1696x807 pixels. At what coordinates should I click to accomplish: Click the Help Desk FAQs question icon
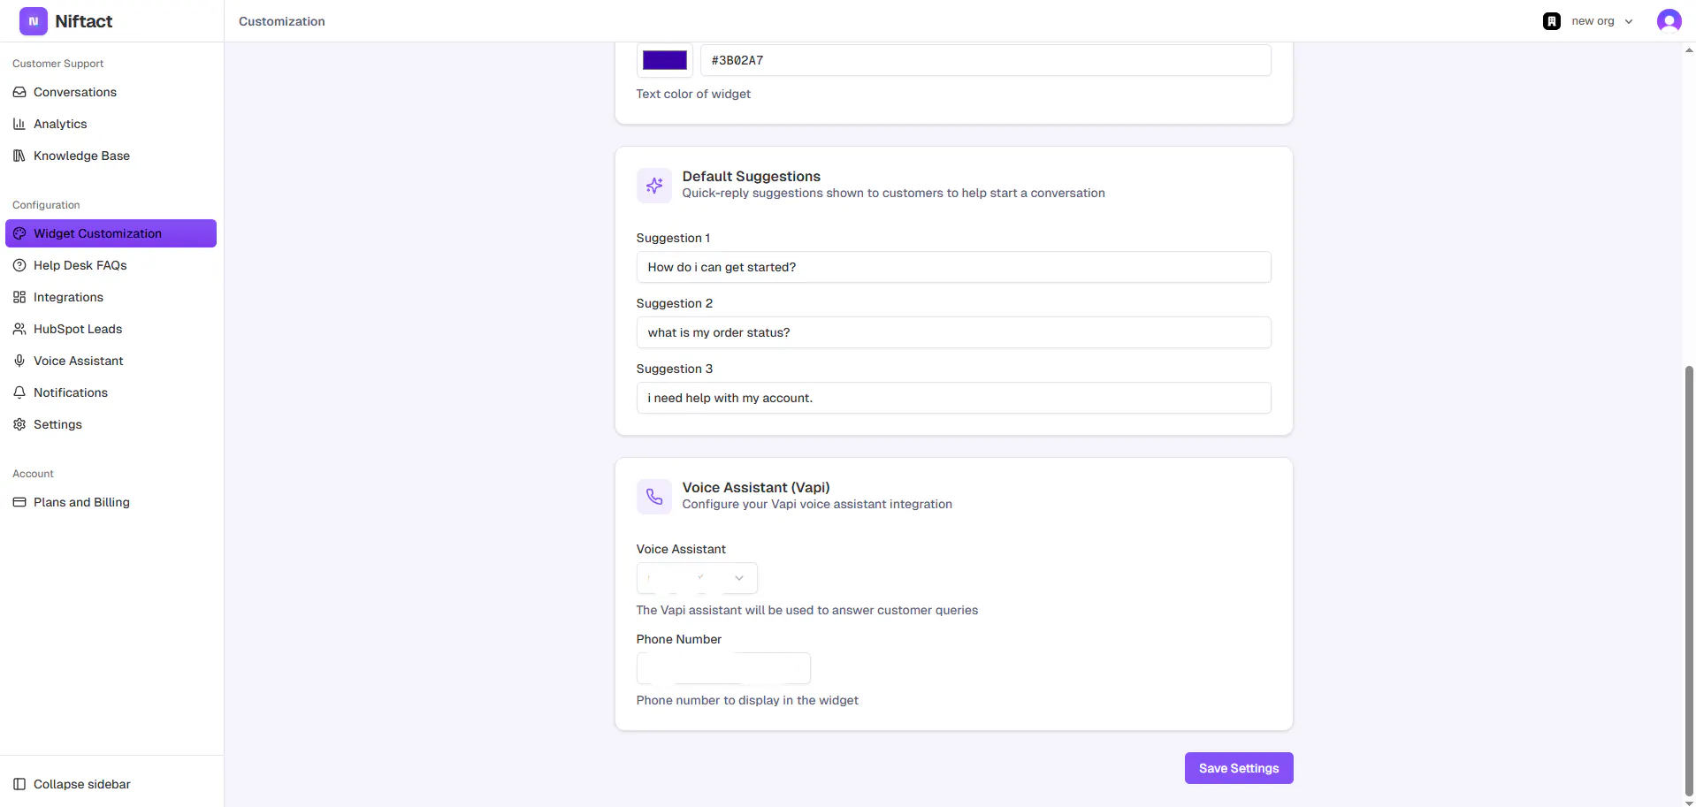(x=19, y=265)
